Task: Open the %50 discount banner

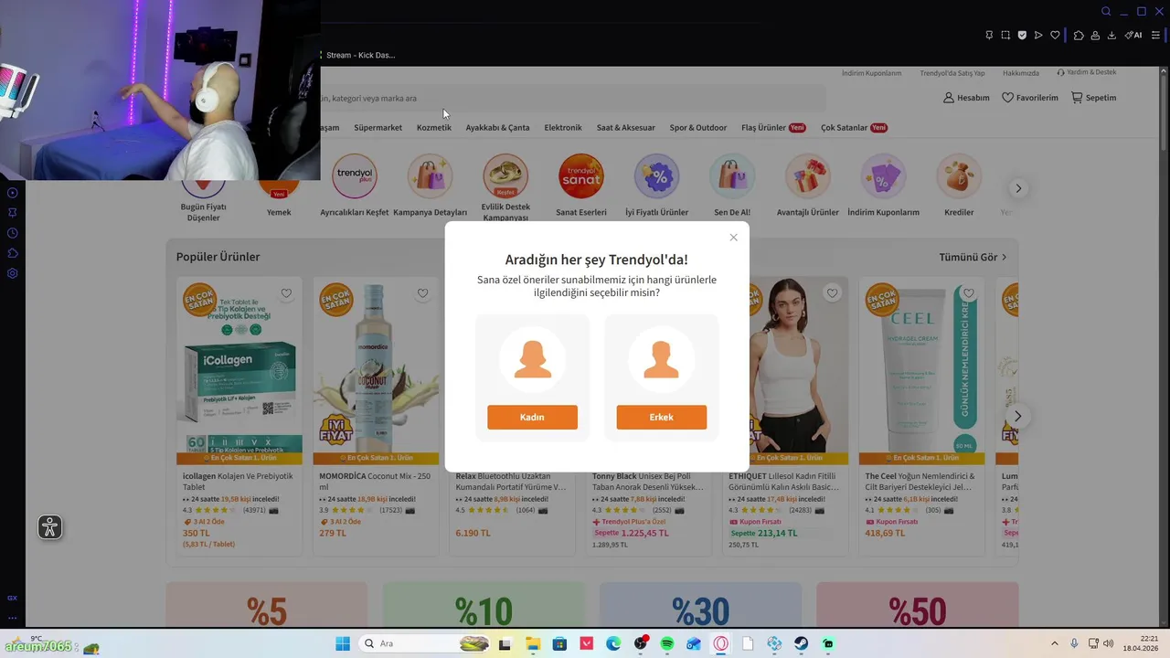Action: point(917,604)
